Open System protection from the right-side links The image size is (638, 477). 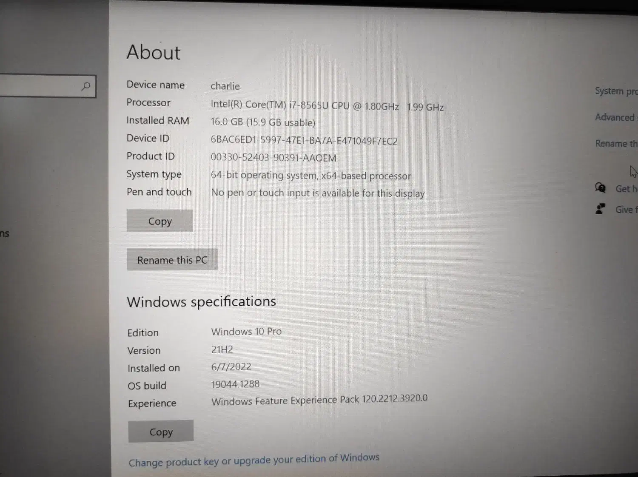[615, 91]
